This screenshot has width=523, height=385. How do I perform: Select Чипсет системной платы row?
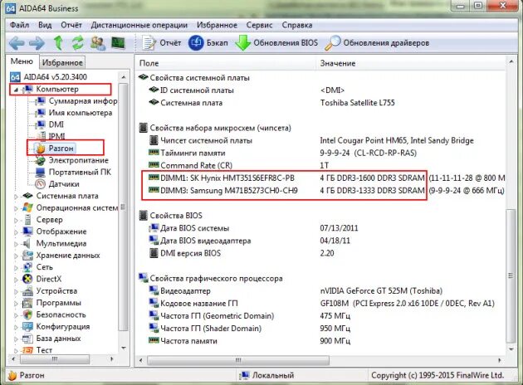pos(321,140)
